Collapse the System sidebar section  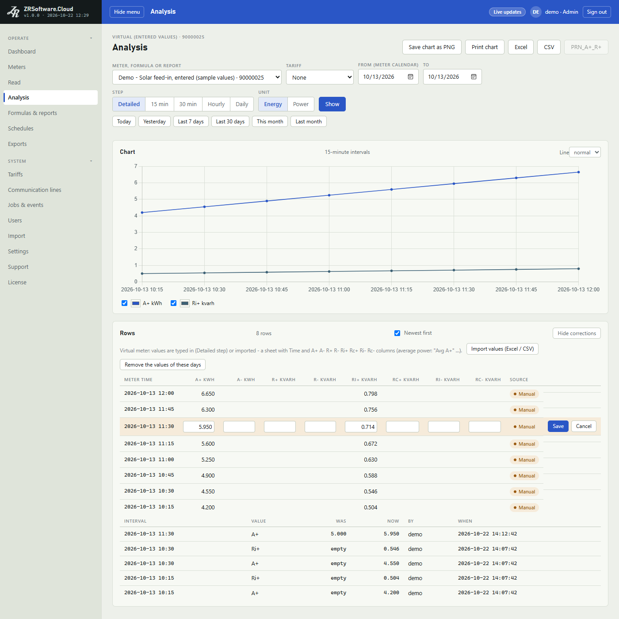click(x=91, y=161)
